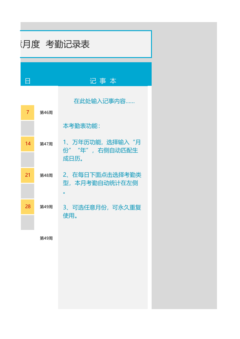This screenshot has height=339, width=240.
Task: Click the note paragraph starting 2、在每日下面
Action: point(102,183)
